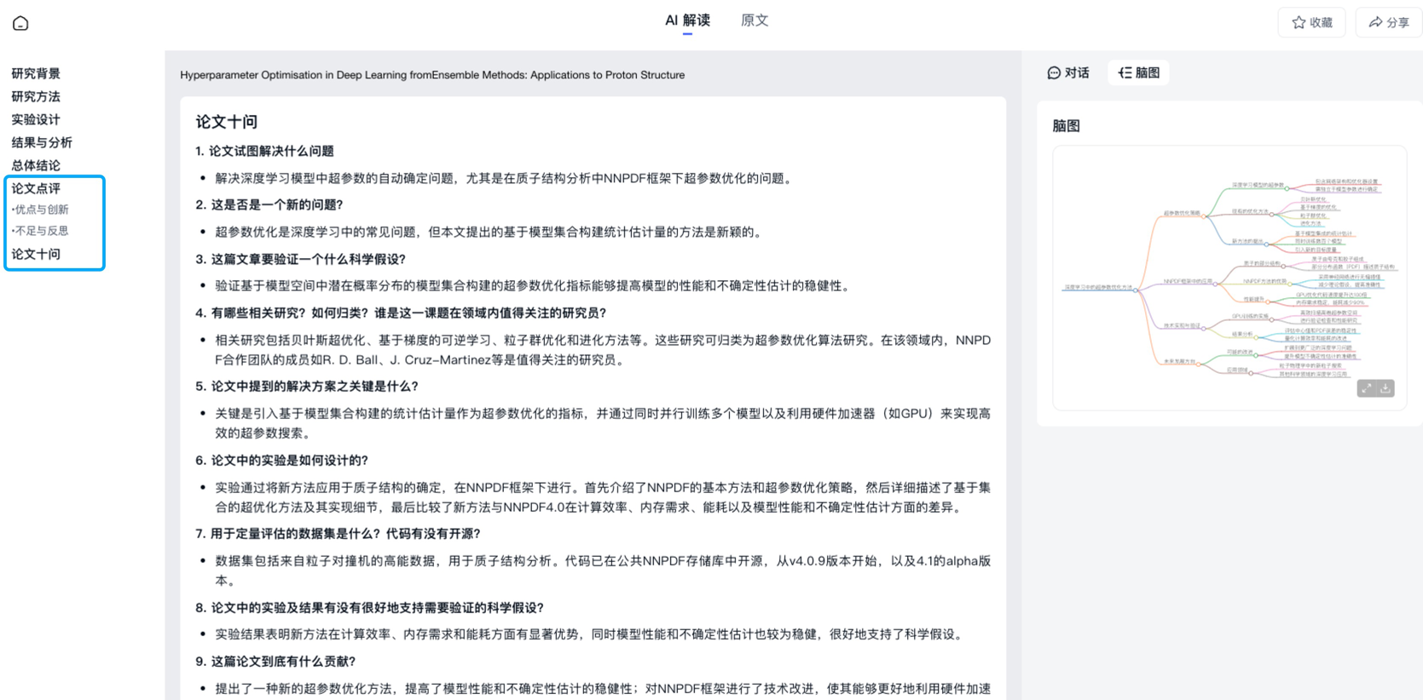This screenshot has width=1423, height=700.
Task: Expand mind map to fullscreen
Action: (x=1366, y=388)
